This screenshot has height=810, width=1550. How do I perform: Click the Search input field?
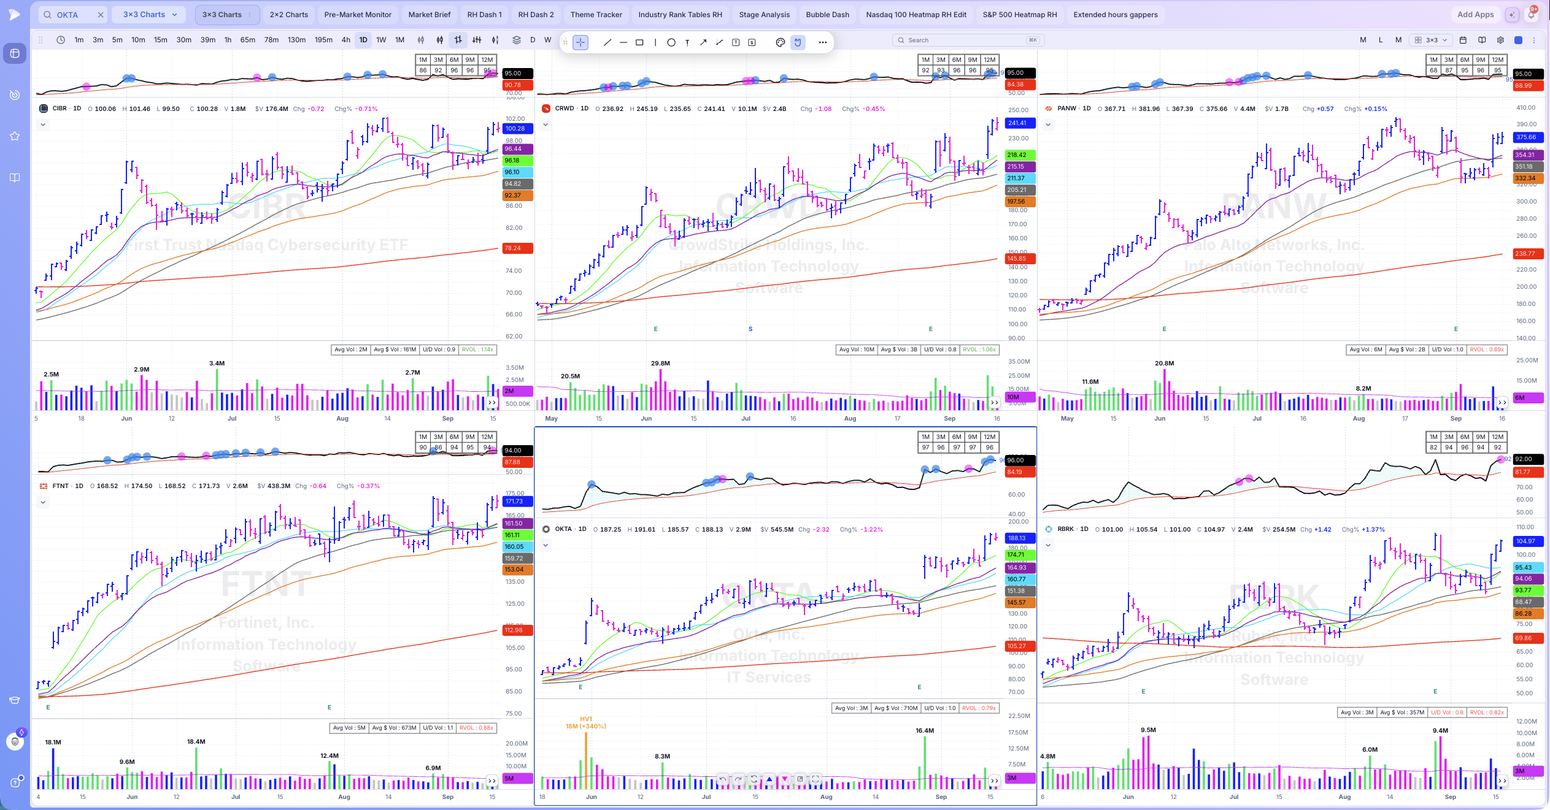[968, 40]
